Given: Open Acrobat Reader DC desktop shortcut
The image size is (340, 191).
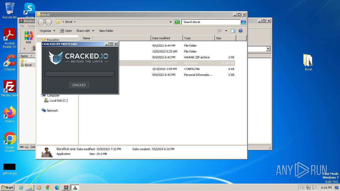Looking at the screenshot, I should pos(10,38).
